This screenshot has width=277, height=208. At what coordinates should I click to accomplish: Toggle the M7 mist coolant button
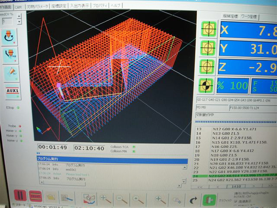coord(10,73)
